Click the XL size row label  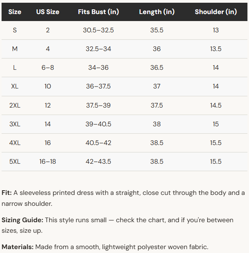(15, 86)
